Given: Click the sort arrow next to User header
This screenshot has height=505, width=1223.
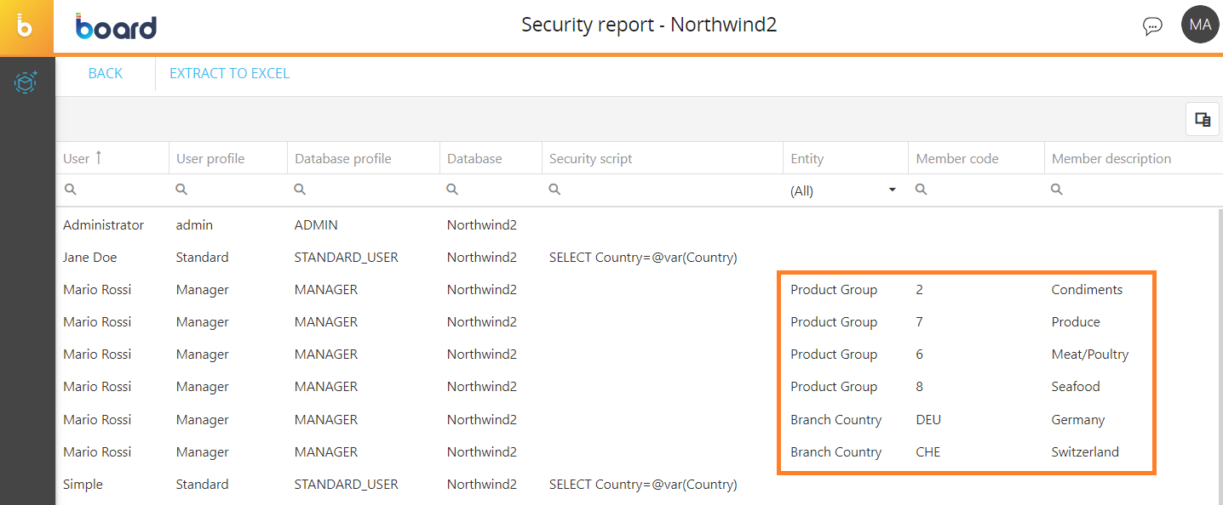Looking at the screenshot, I should click(x=98, y=157).
